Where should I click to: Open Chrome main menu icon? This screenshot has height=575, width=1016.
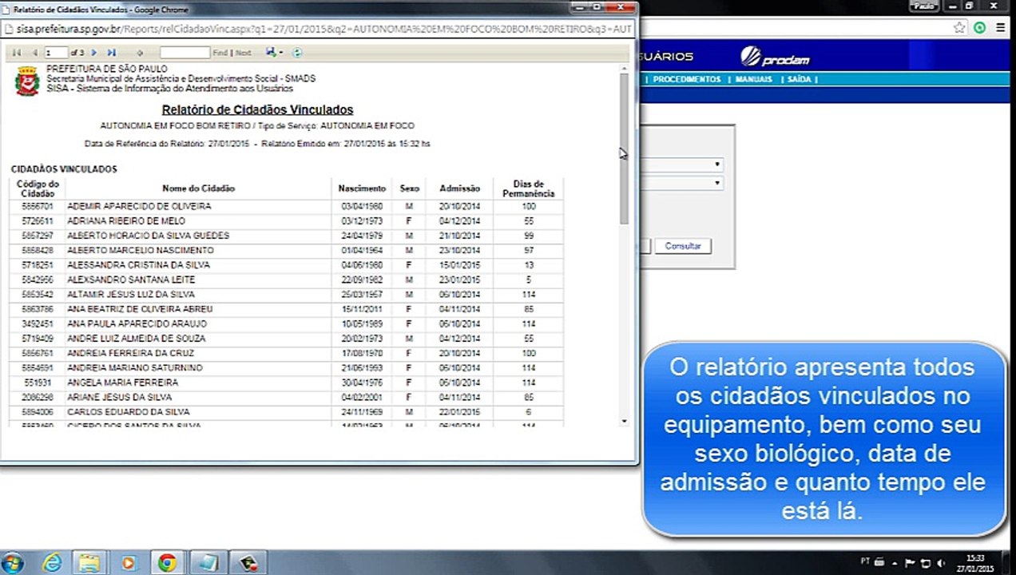point(1001,27)
